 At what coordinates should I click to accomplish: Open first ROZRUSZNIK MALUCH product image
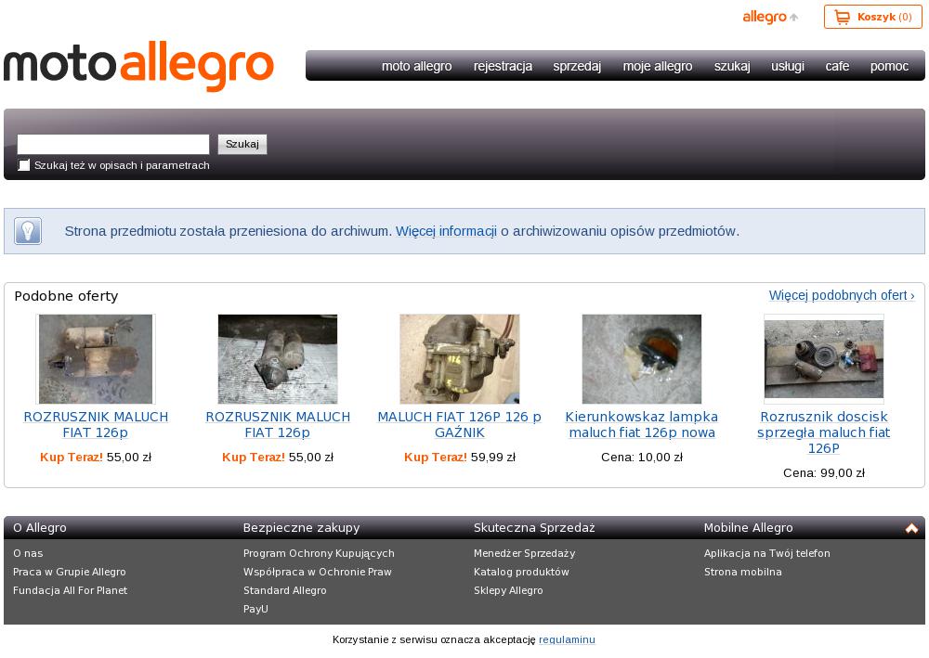(x=96, y=359)
